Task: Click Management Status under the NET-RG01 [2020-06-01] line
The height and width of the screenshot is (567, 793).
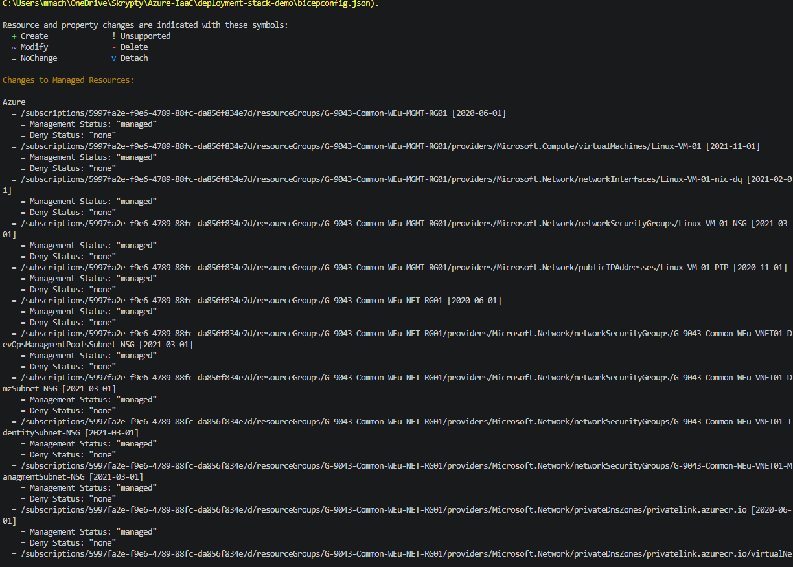Action: click(89, 312)
